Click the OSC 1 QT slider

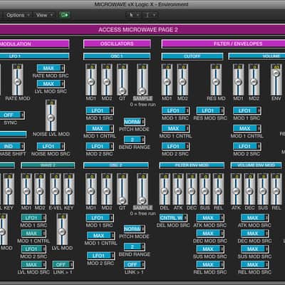pyautogui.click(x=122, y=80)
